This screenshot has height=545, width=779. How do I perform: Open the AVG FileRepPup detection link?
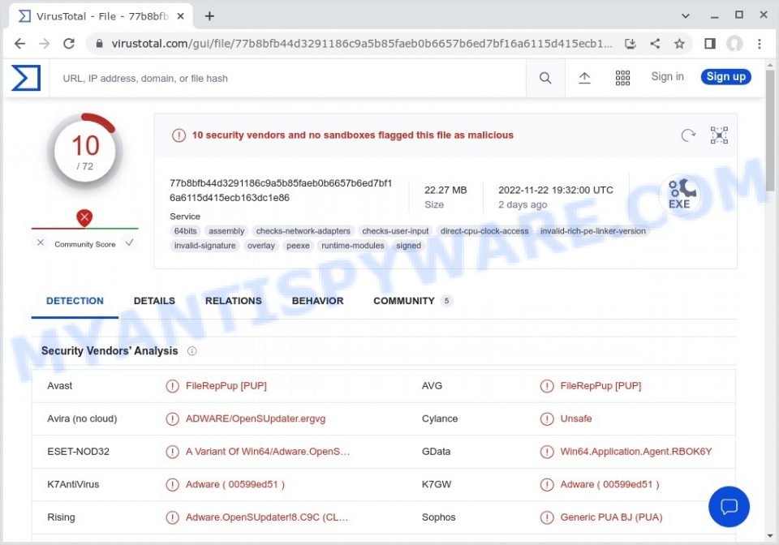[x=602, y=385]
